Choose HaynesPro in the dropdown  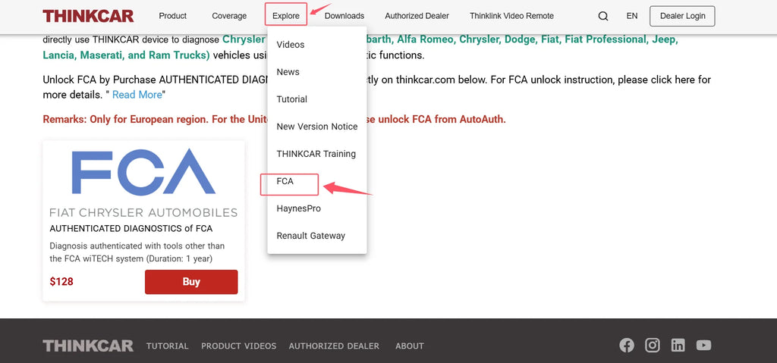[298, 208]
